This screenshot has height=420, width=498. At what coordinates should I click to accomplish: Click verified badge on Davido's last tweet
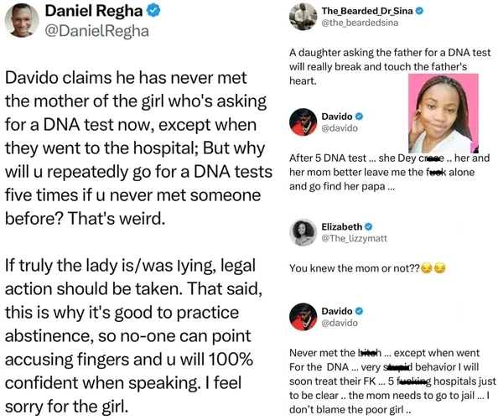pos(359,311)
